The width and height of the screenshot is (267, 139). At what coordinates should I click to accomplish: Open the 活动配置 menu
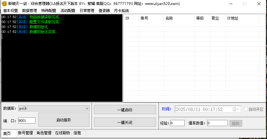tap(68, 11)
